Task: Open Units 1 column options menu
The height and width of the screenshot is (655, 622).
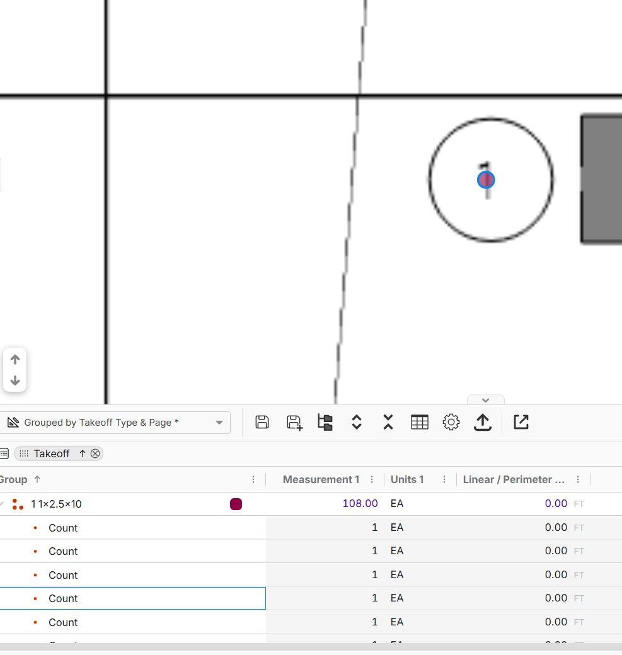Action: 444,479
